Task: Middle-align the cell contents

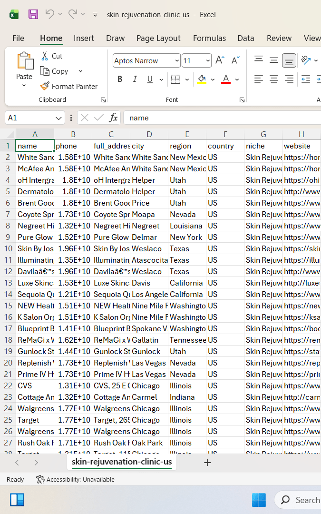Action: pos(274,60)
